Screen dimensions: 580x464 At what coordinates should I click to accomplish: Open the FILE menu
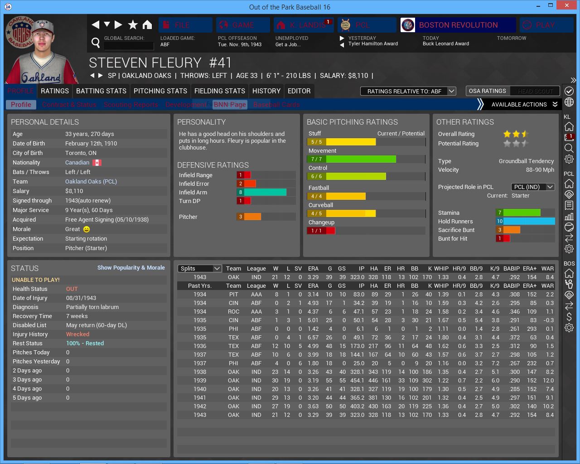click(x=185, y=25)
